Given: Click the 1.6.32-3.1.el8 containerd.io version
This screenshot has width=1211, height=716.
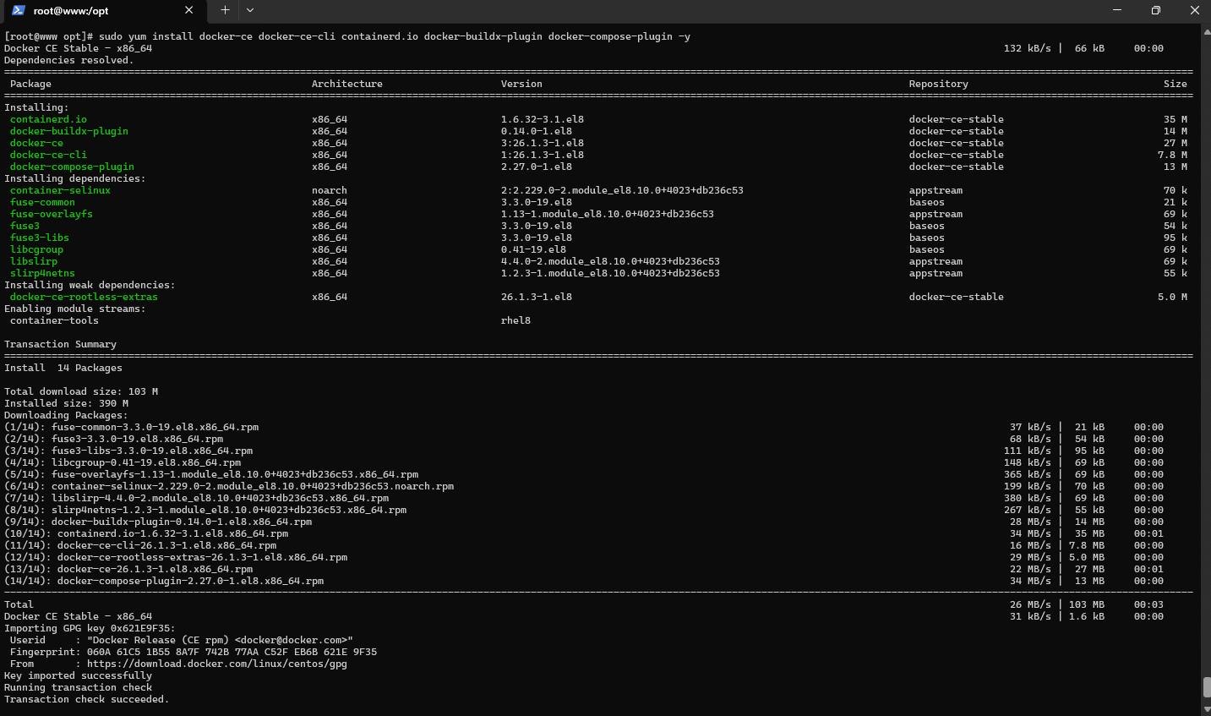Looking at the screenshot, I should pos(543,119).
